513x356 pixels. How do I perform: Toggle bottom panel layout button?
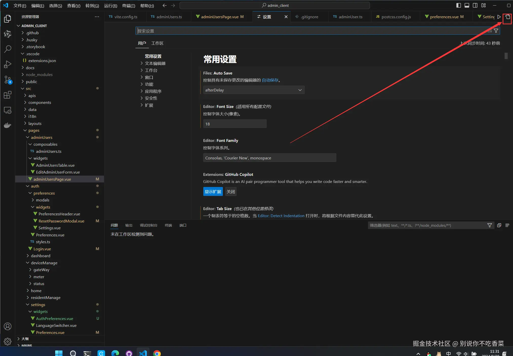coord(467,5)
